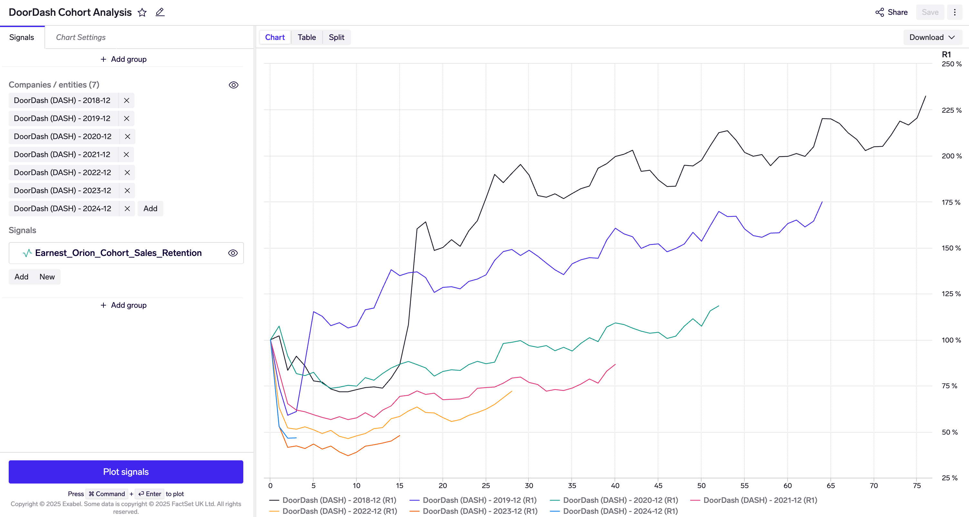This screenshot has height=517, width=969.
Task: Switch to the Chart Settings tab
Action: point(81,37)
